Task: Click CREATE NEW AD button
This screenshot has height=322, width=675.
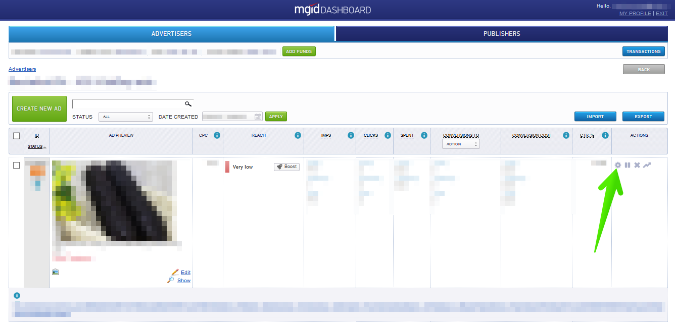Action: pyautogui.click(x=39, y=109)
